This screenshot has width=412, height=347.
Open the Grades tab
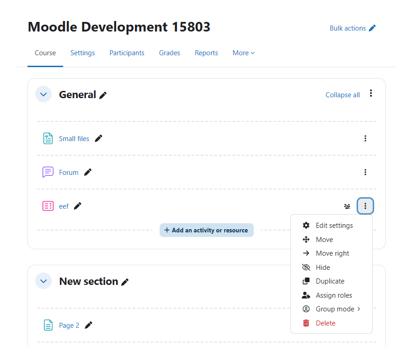tap(170, 53)
